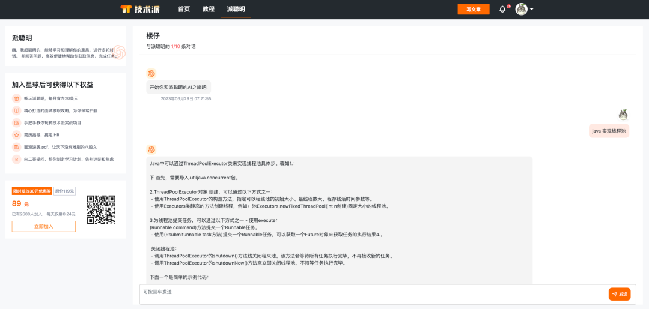
Task: Click the 技术派 logo
Action: 140,9
